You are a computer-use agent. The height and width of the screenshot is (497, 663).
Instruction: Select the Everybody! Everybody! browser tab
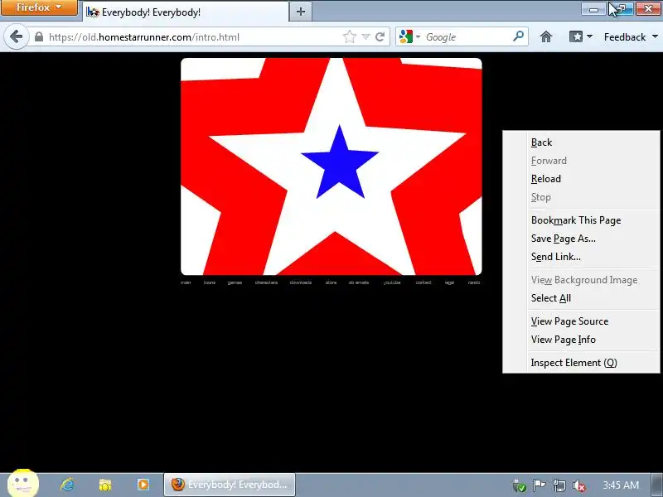tap(186, 12)
